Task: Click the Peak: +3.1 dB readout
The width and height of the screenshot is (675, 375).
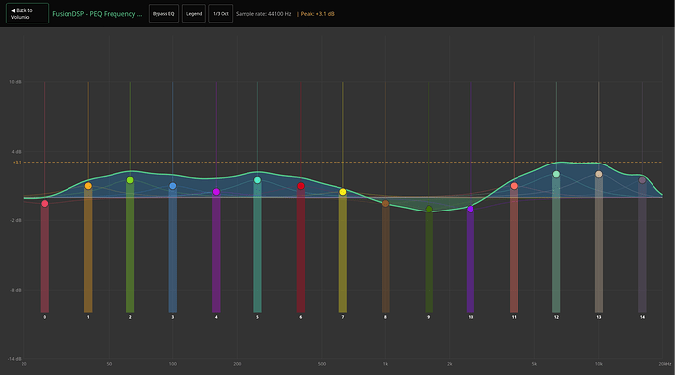Action: pos(317,14)
